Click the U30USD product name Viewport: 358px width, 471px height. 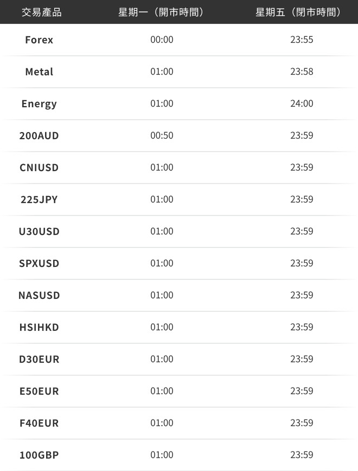point(39,231)
